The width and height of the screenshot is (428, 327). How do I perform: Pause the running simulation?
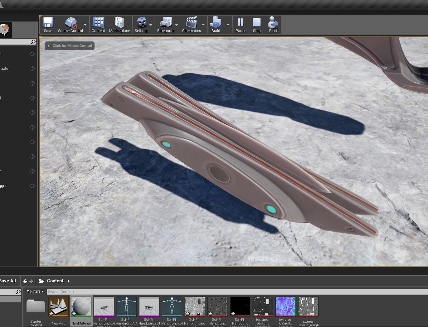pos(241,25)
